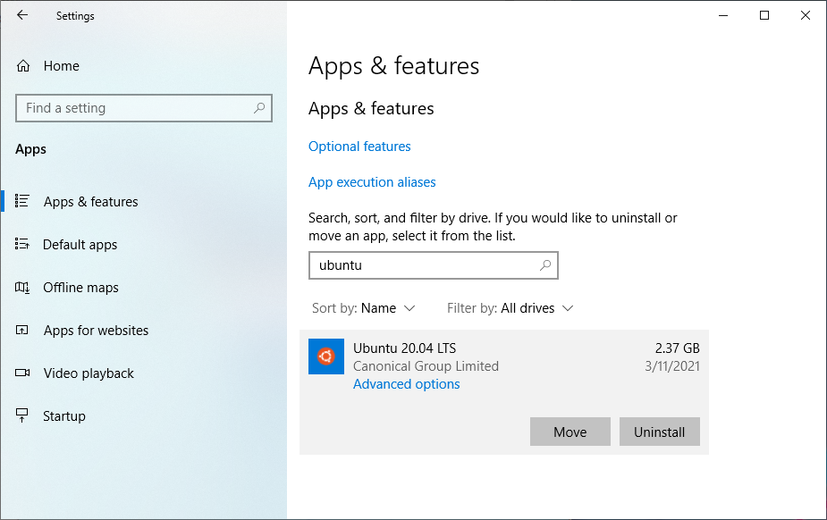The width and height of the screenshot is (827, 520).
Task: Open Advanced options for Ubuntu 20.04 LTS
Action: coord(406,384)
